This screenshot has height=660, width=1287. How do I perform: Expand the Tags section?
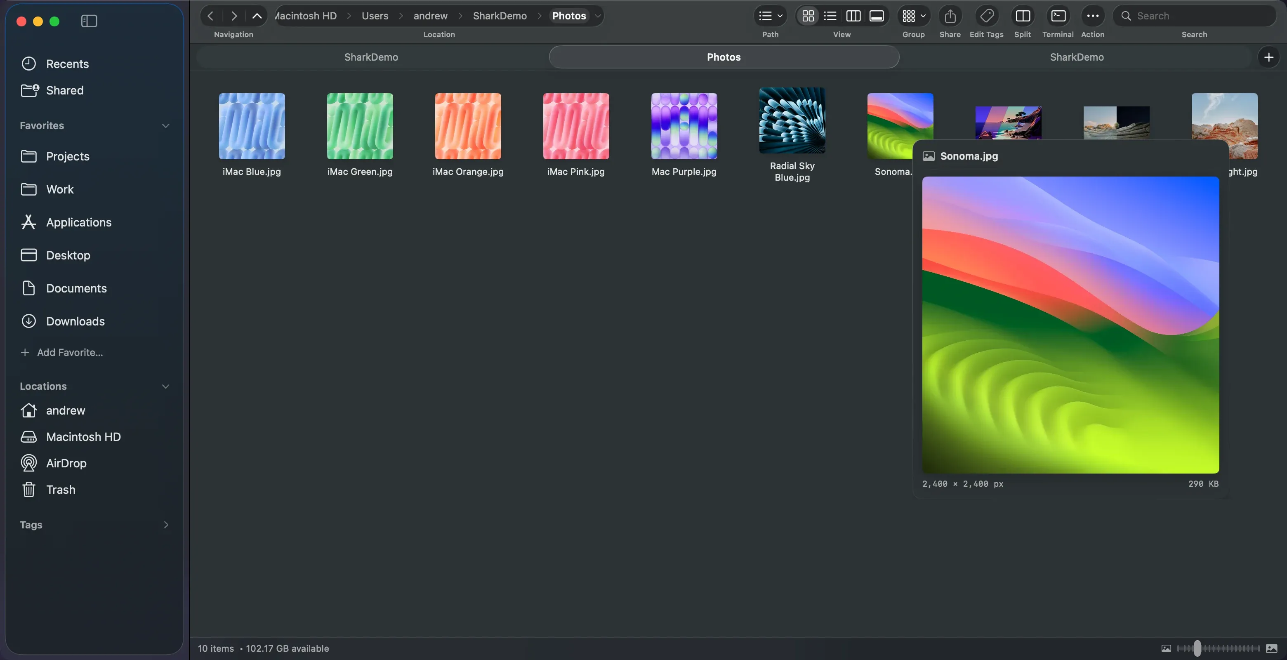[166, 525]
